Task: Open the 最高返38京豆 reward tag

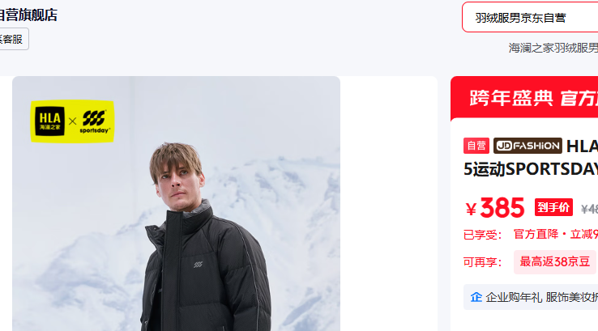Action: point(555,262)
